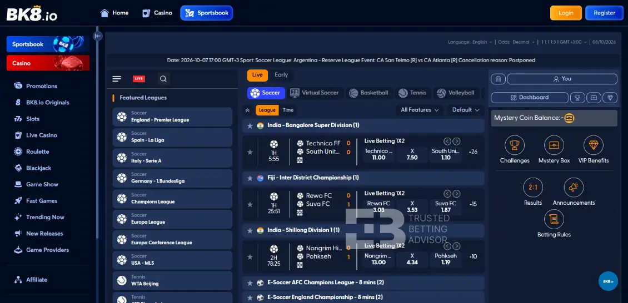
Task: Open the All Features dropdown
Action: pyautogui.click(x=420, y=110)
